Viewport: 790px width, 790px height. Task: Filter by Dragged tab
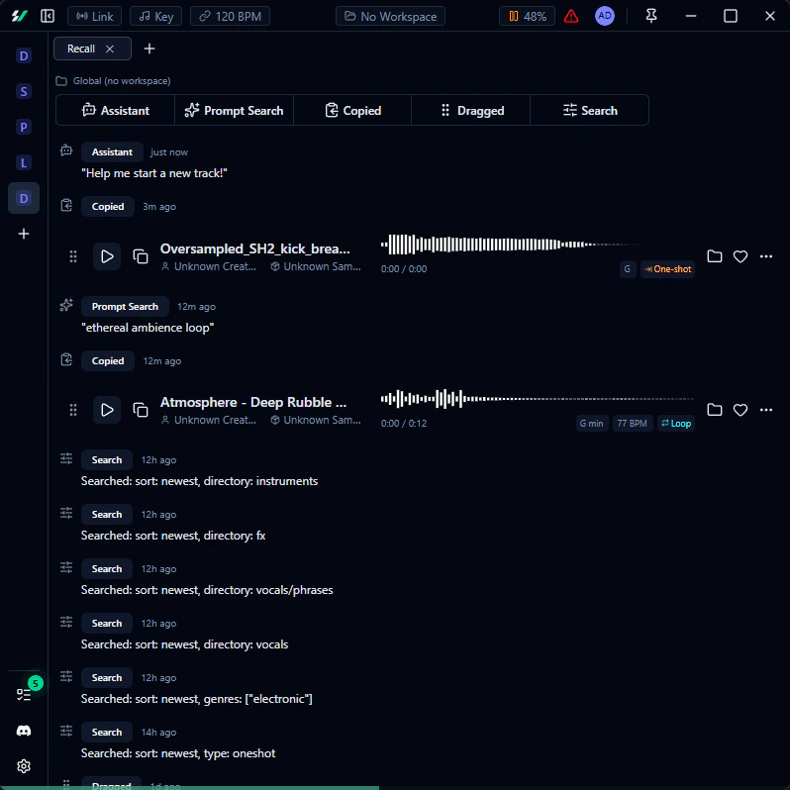pos(471,110)
